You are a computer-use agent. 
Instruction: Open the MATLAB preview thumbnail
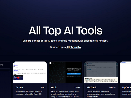pos(101,72)
